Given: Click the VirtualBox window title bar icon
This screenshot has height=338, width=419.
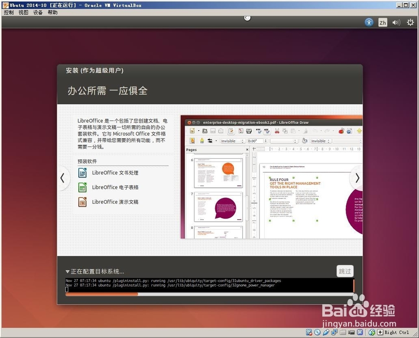Looking at the screenshot, I should point(5,5).
